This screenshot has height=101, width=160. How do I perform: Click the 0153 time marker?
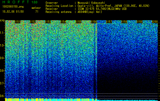pyautogui.click(x=48, y=22)
